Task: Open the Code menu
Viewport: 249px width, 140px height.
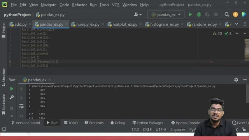Action: point(64,5)
